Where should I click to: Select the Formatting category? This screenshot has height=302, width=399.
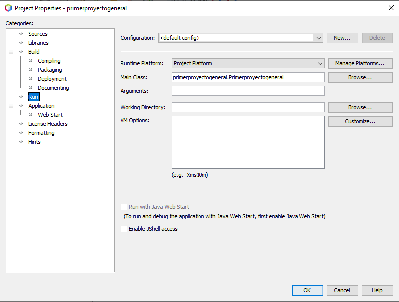pyautogui.click(x=41, y=133)
